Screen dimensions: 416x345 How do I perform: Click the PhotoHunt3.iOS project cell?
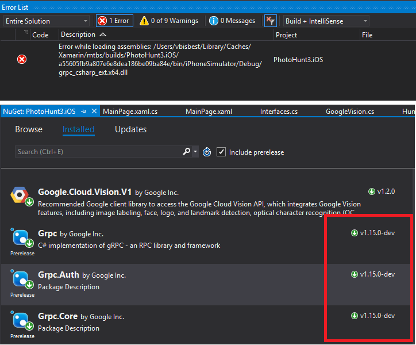(298, 59)
